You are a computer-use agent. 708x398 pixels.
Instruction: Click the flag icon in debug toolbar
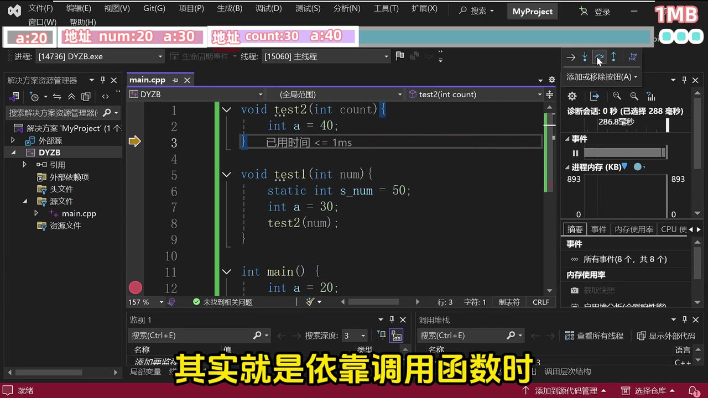pyautogui.click(x=400, y=56)
